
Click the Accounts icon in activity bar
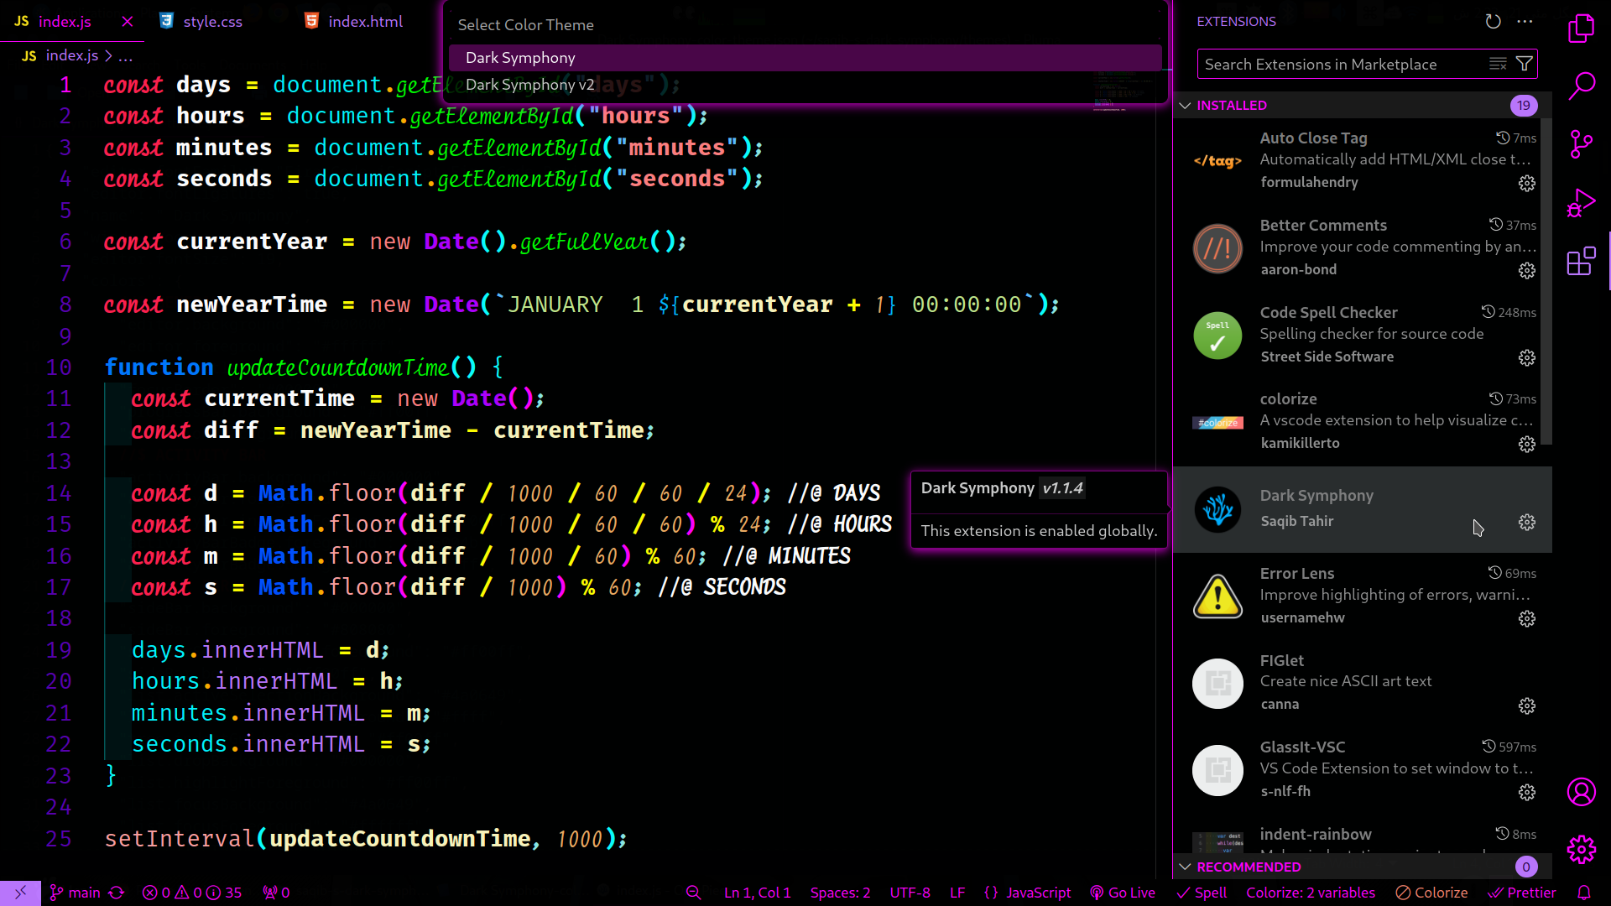[1581, 792]
